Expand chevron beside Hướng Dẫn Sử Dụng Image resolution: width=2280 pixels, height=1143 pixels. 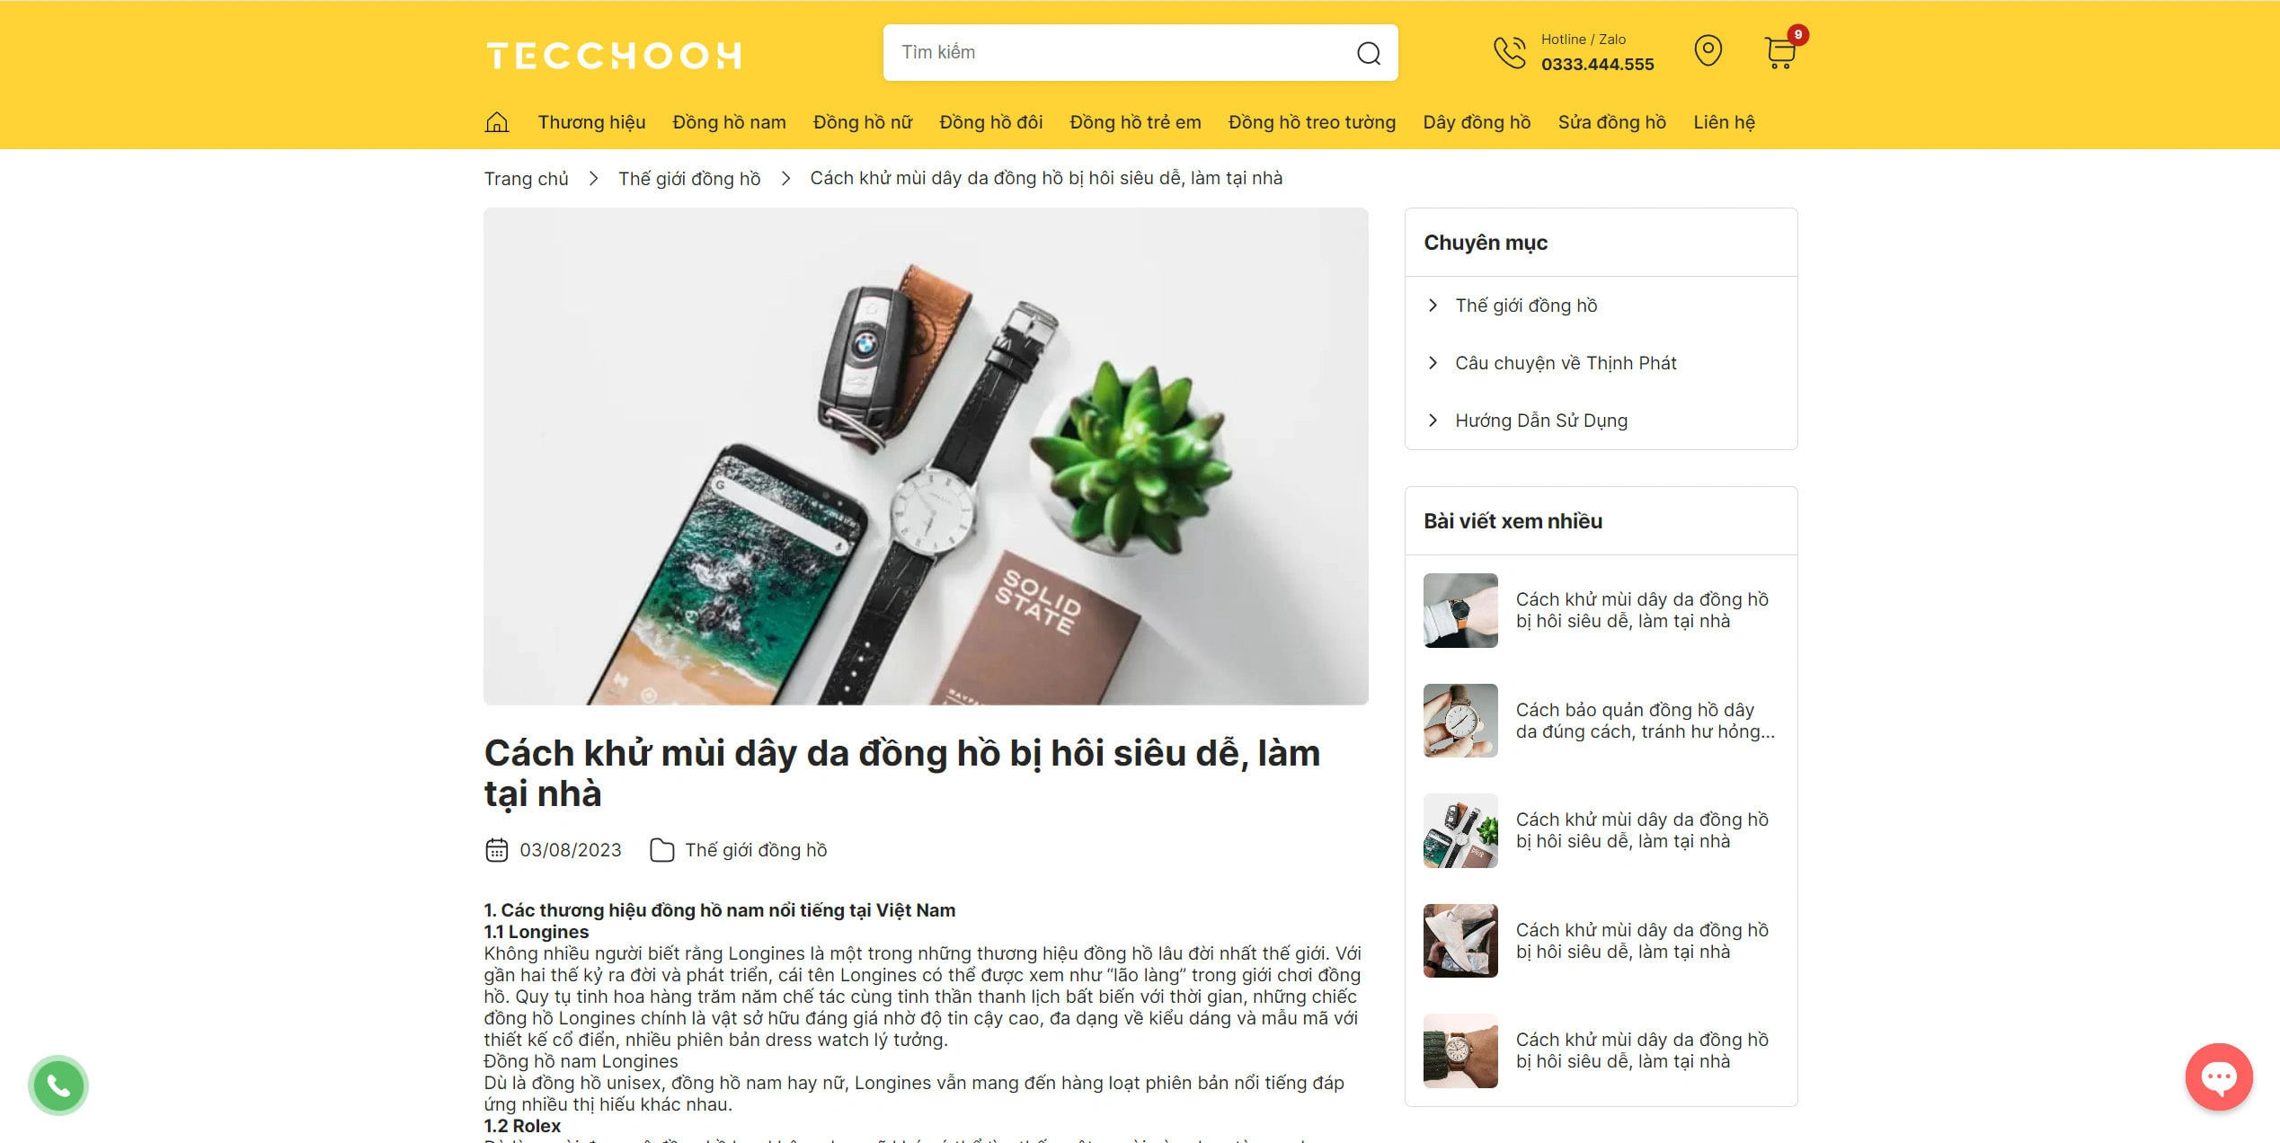coord(1433,421)
